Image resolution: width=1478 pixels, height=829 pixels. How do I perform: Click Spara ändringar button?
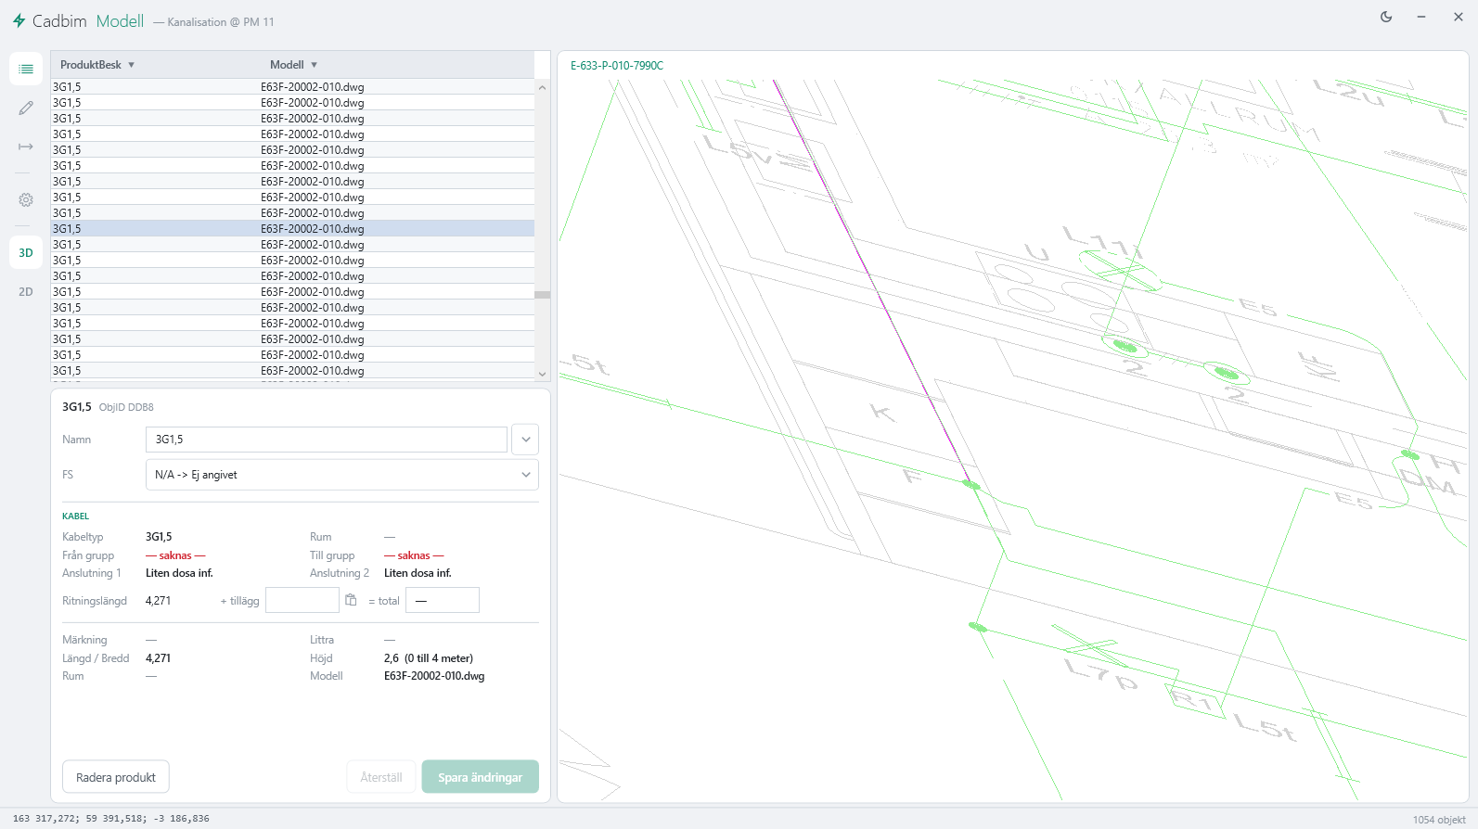click(481, 777)
